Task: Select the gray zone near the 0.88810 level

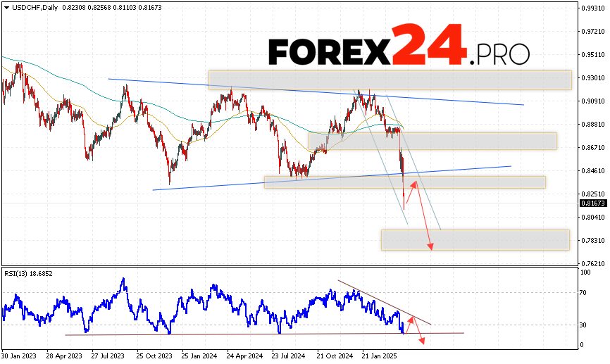Action: (432, 141)
